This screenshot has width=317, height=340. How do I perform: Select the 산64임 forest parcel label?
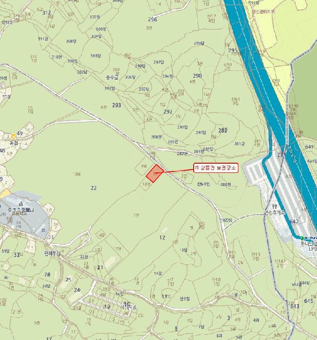(x=203, y=184)
